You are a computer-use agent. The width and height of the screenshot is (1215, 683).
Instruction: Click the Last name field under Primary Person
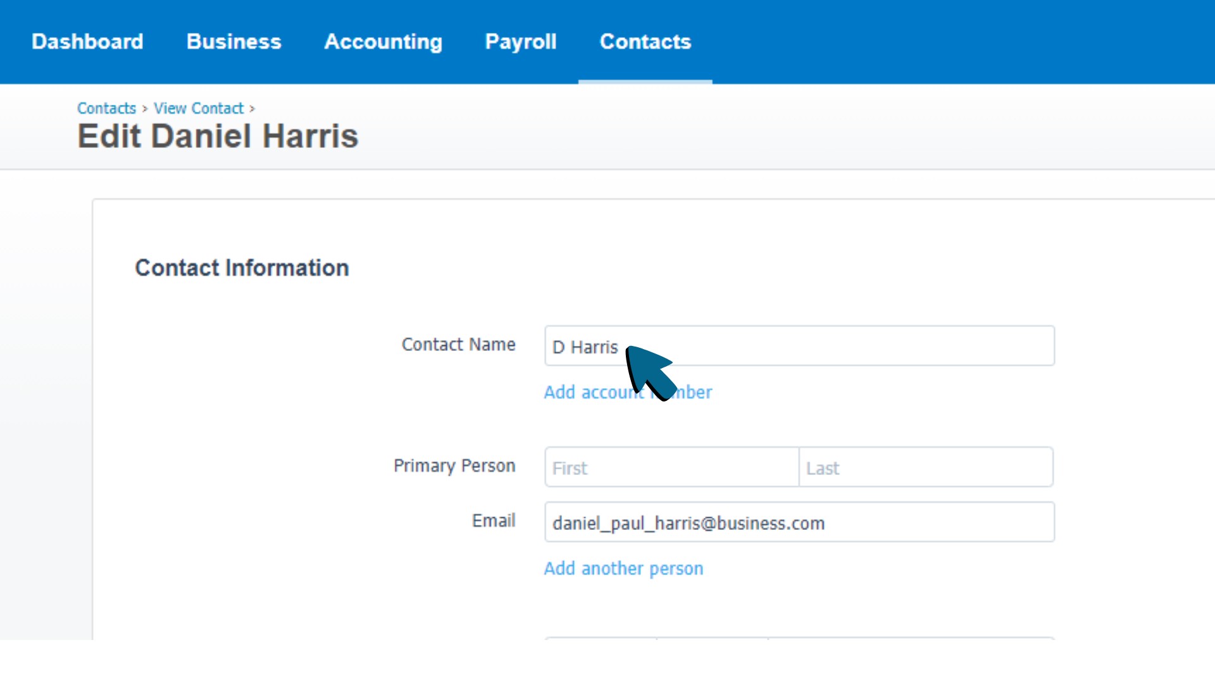tap(926, 467)
